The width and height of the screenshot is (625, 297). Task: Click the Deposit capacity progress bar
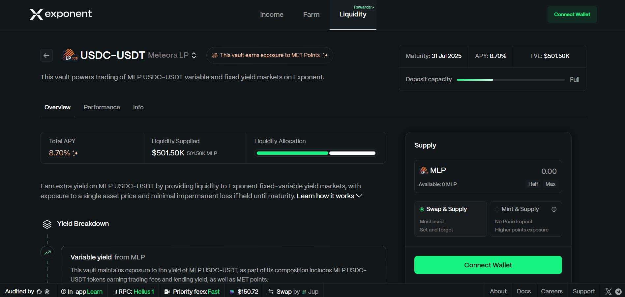point(511,80)
